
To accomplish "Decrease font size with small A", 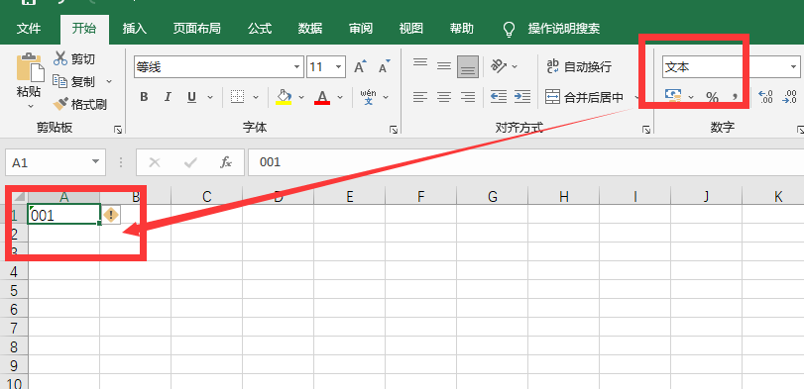I will point(384,66).
